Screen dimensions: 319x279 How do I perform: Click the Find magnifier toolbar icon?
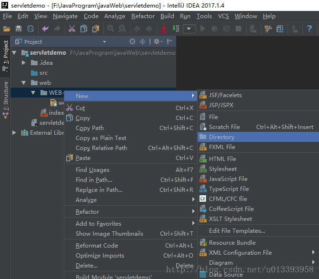110,29
